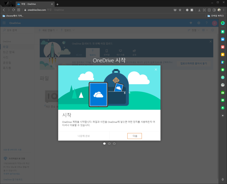Image resolution: width=227 pixels, height=184 pixels.
Task: Close the OneDrive 시작 dialog with X
Action: pyautogui.click(x=156, y=69)
